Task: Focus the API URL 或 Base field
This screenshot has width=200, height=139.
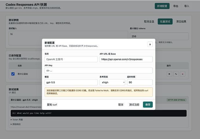Action: [126, 59]
